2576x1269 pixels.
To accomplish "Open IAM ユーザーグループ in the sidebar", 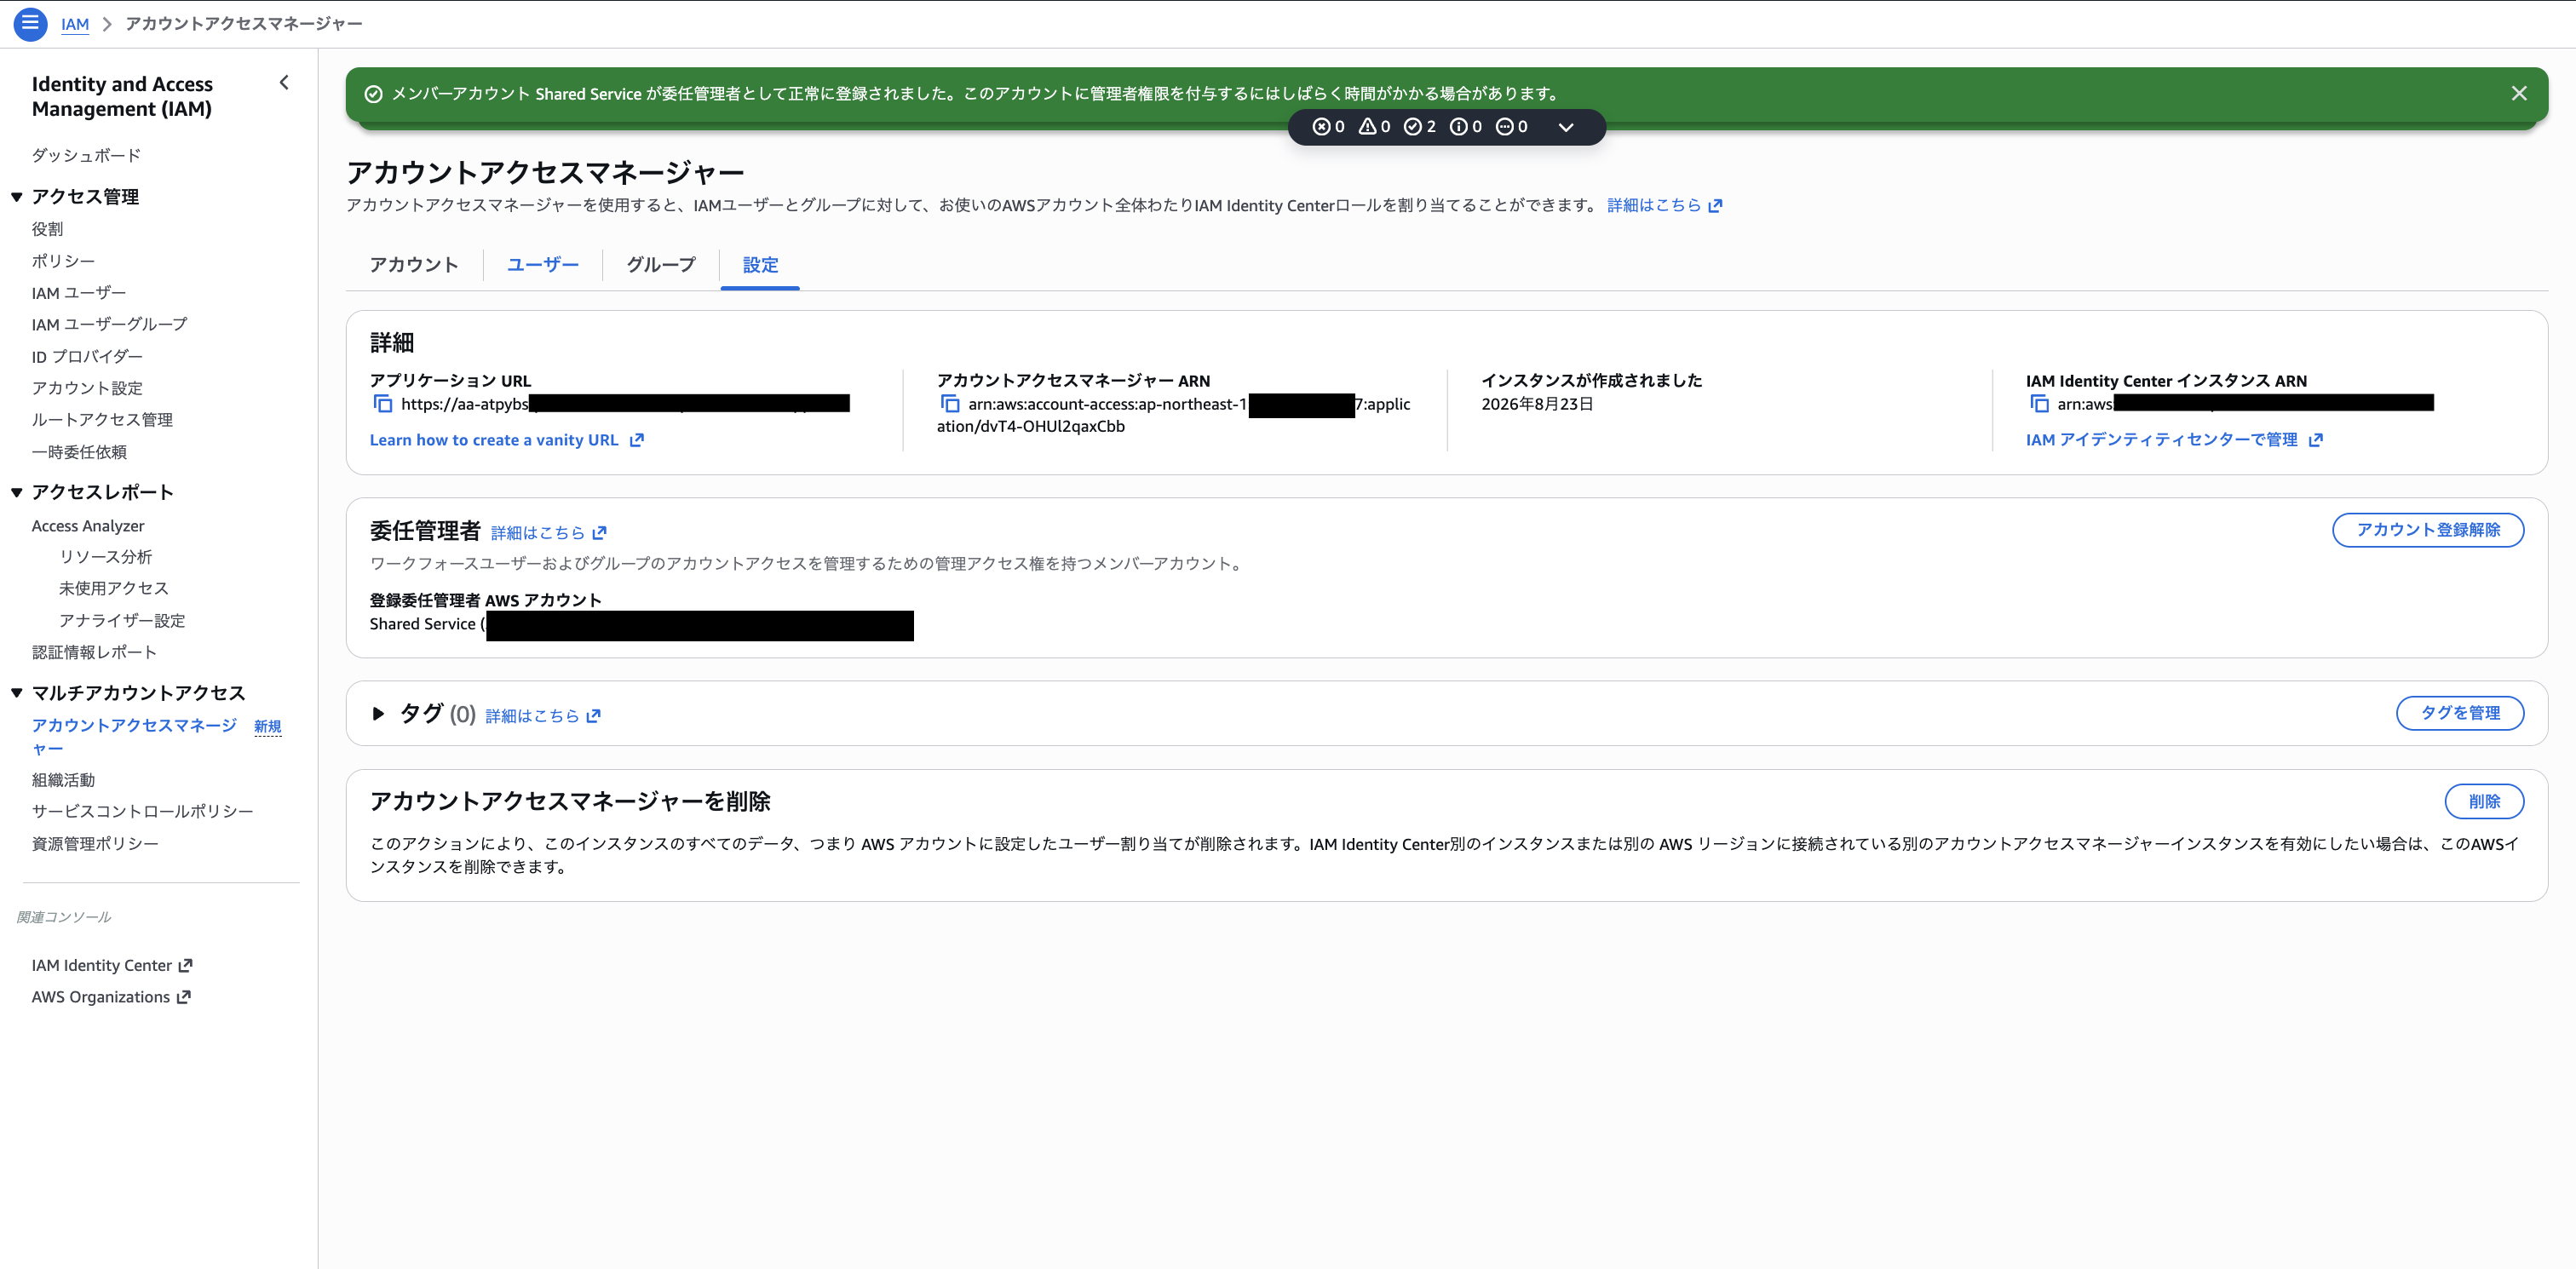I will click(109, 324).
